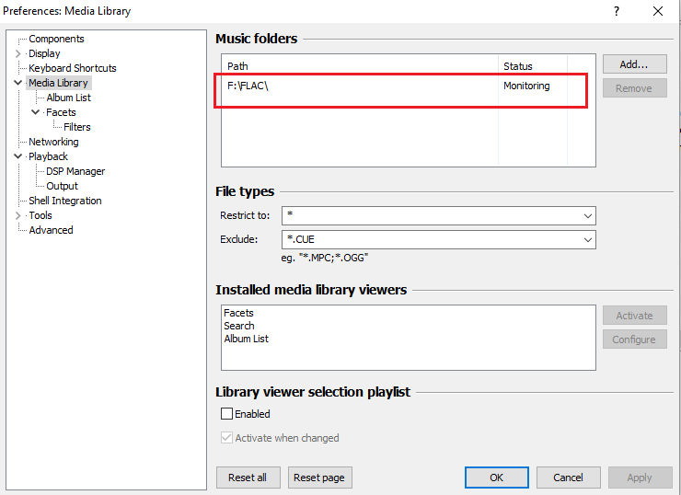681x495 pixels.
Task: Enable the library viewer selection playlist checkbox
Action: 227,414
